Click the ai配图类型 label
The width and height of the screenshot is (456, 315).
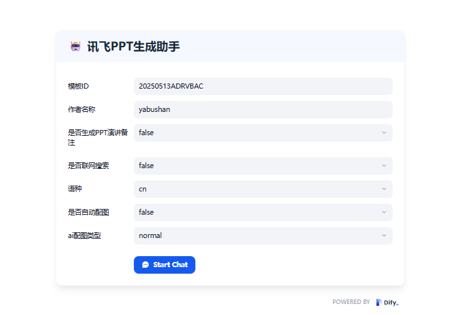[84, 235]
